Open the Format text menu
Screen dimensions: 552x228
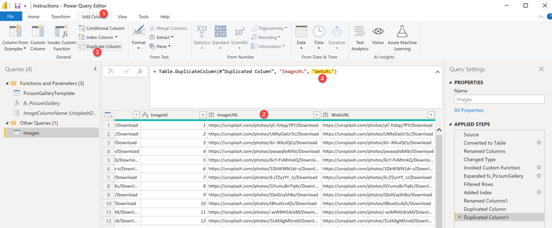(138, 38)
